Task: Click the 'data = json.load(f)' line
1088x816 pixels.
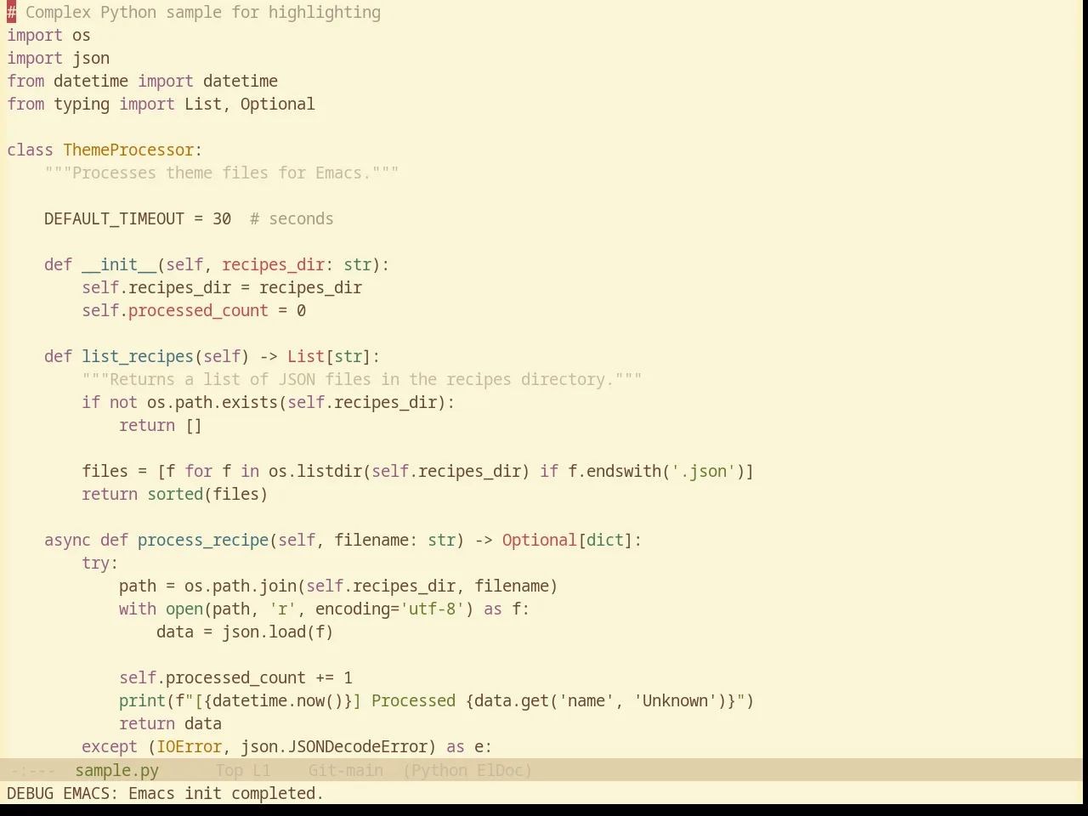Action: click(x=245, y=632)
